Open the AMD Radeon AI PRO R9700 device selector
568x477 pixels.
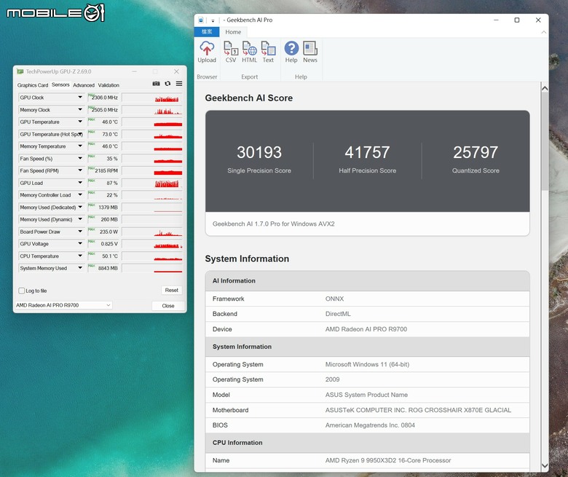(x=63, y=305)
